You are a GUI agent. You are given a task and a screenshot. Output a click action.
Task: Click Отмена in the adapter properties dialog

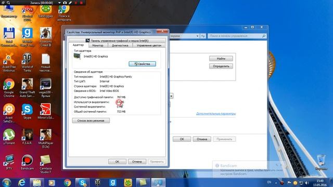point(137,162)
